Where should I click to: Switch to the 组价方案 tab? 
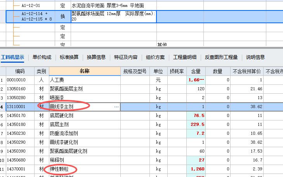pyautogui.click(x=155, y=57)
